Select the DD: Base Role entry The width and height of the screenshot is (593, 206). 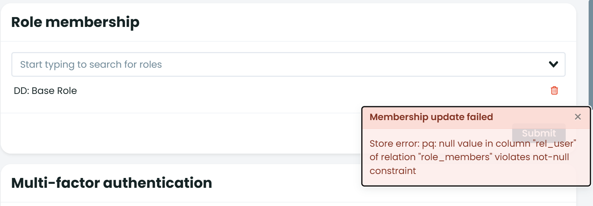[x=46, y=91]
